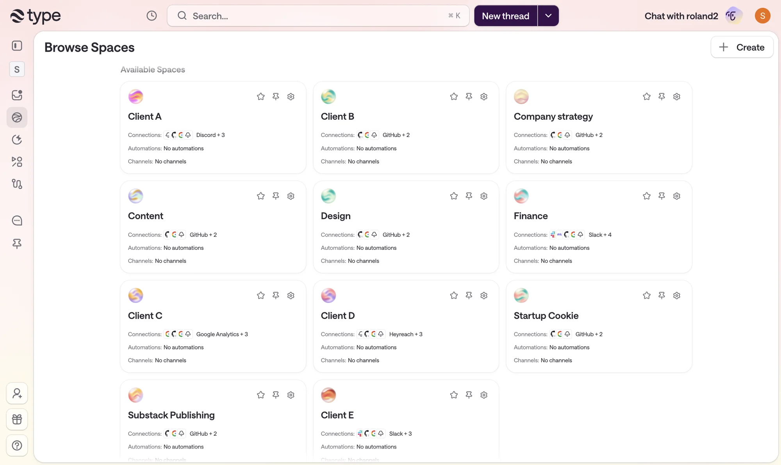781x465 pixels.
Task: Open the Design space title
Action: click(335, 216)
